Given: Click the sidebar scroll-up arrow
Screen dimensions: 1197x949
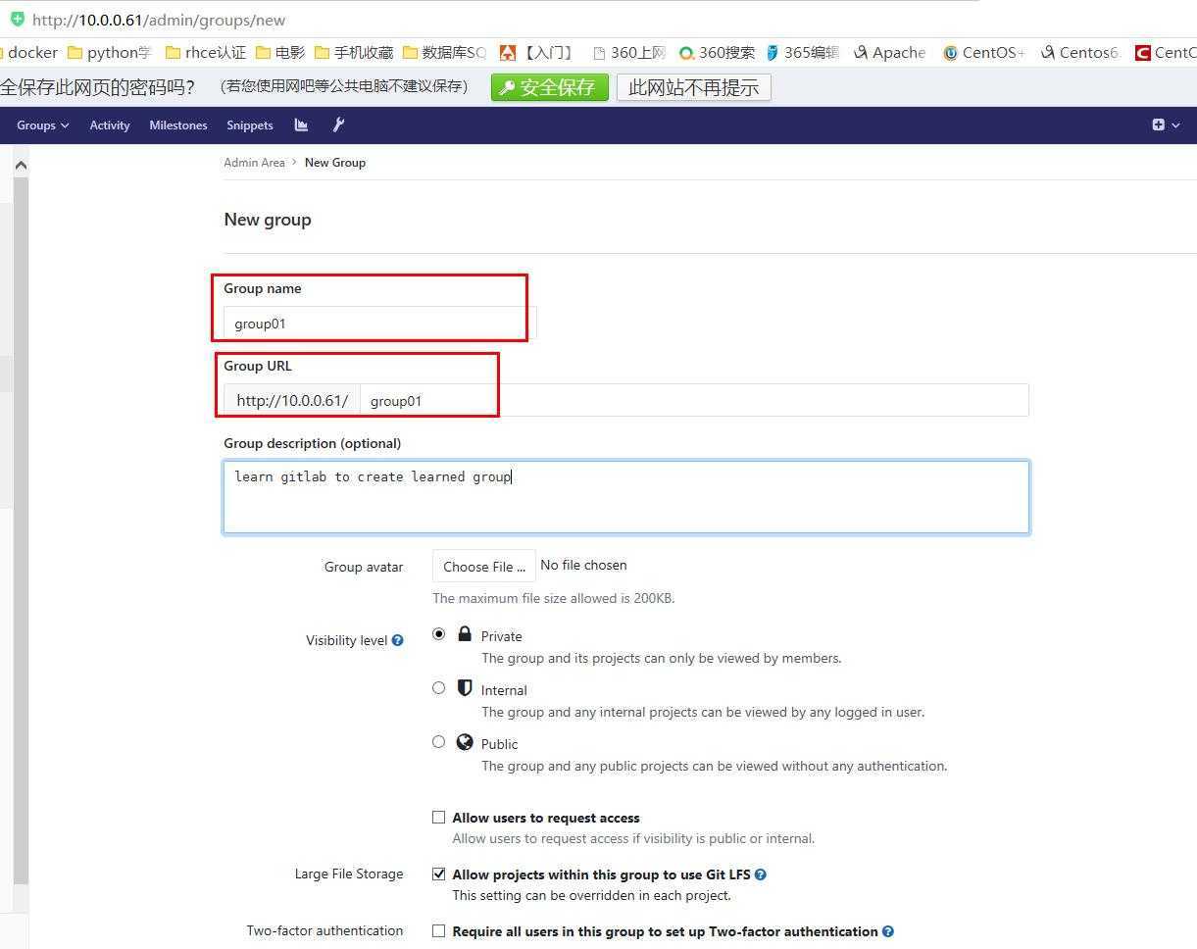Looking at the screenshot, I should click(21, 165).
